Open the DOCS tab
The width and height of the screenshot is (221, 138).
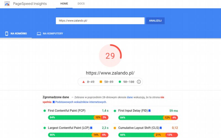(81, 4)
